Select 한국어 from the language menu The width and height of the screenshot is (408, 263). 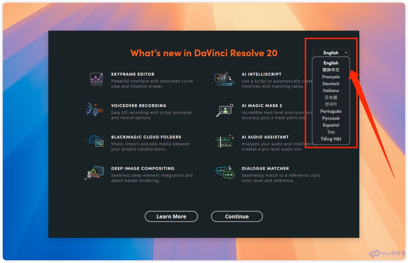331,104
